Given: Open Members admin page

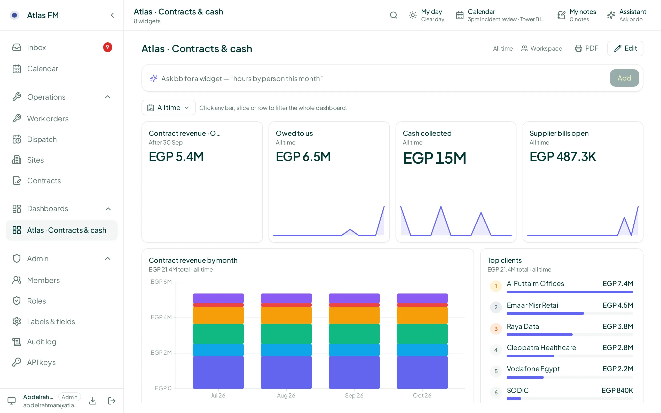Looking at the screenshot, I should [62, 280].
